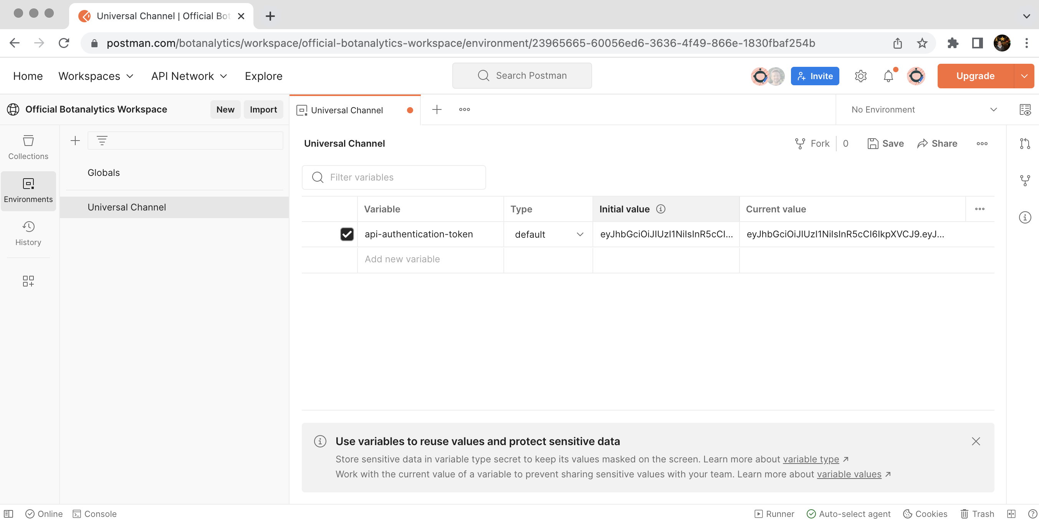
Task: Click the Import button
Action: (x=263, y=109)
